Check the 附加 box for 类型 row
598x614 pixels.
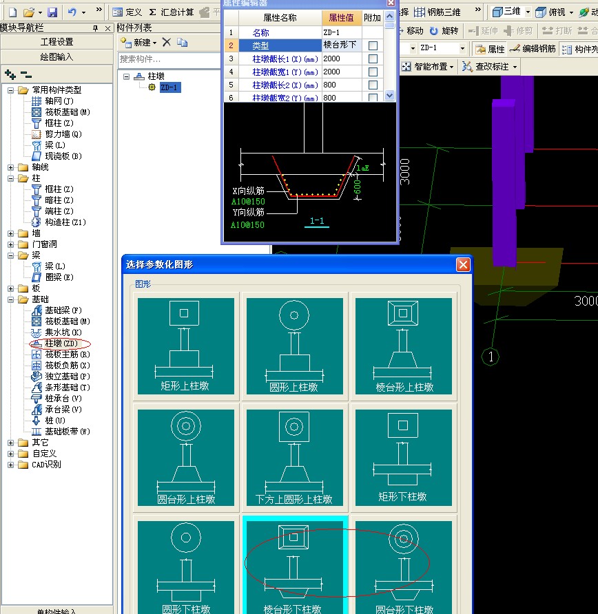(373, 46)
